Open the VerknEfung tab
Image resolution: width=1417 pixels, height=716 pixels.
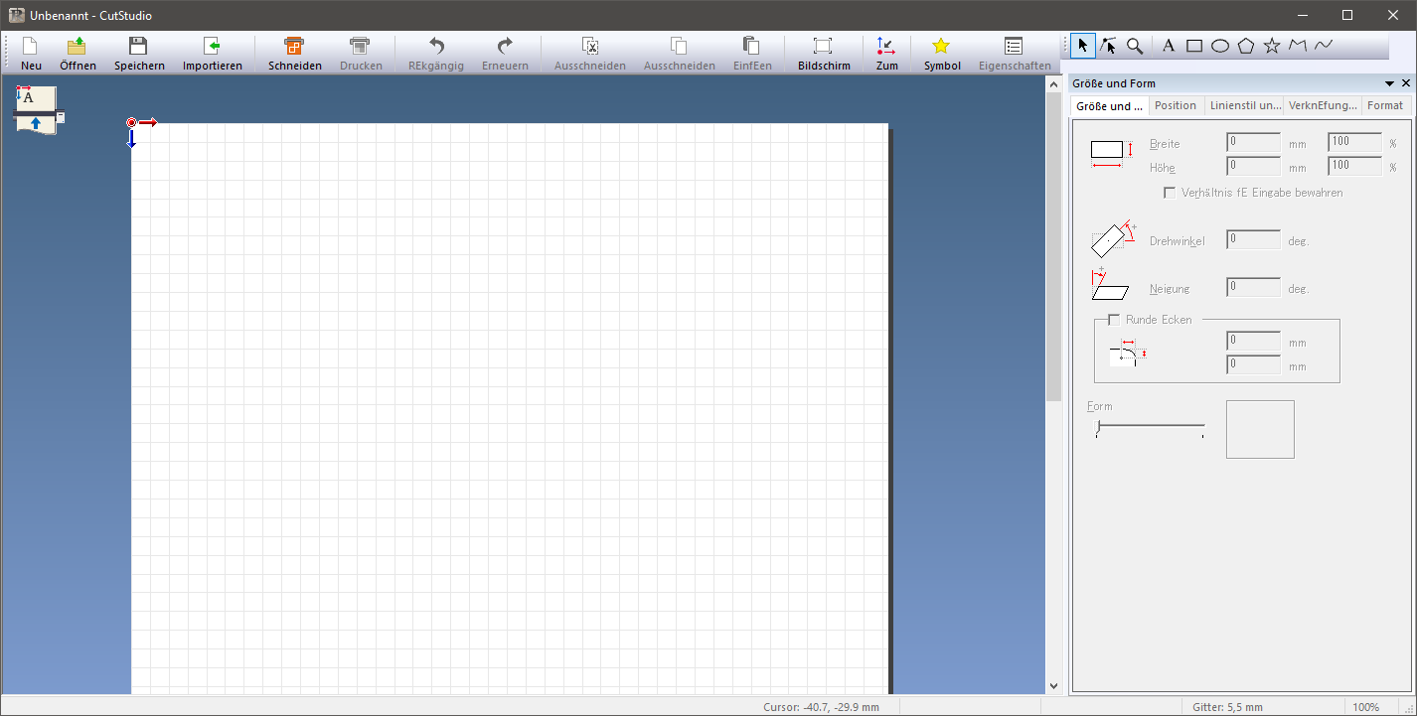(x=1323, y=105)
